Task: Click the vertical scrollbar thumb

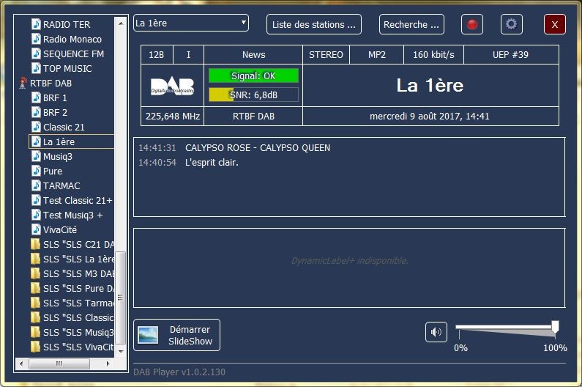Action: click(x=120, y=298)
